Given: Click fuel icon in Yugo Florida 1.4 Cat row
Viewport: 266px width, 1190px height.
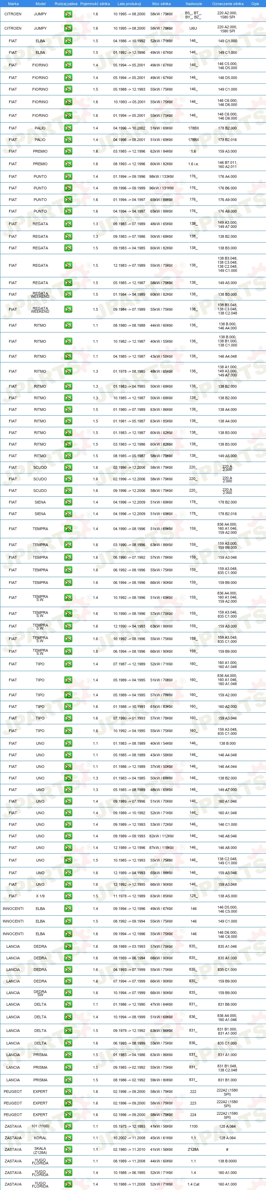Looking at the screenshot, I should click(x=68, y=1184).
